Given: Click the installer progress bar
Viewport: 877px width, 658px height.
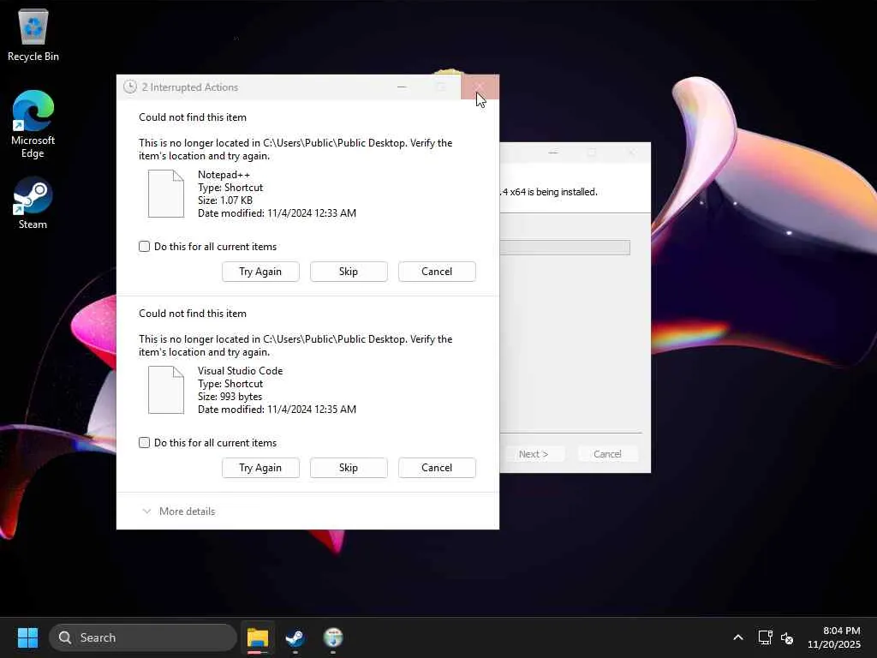Looking at the screenshot, I should point(565,248).
